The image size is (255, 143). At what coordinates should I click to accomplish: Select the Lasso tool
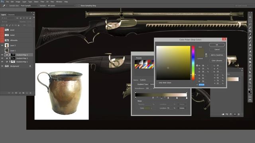(x=250, y=24)
